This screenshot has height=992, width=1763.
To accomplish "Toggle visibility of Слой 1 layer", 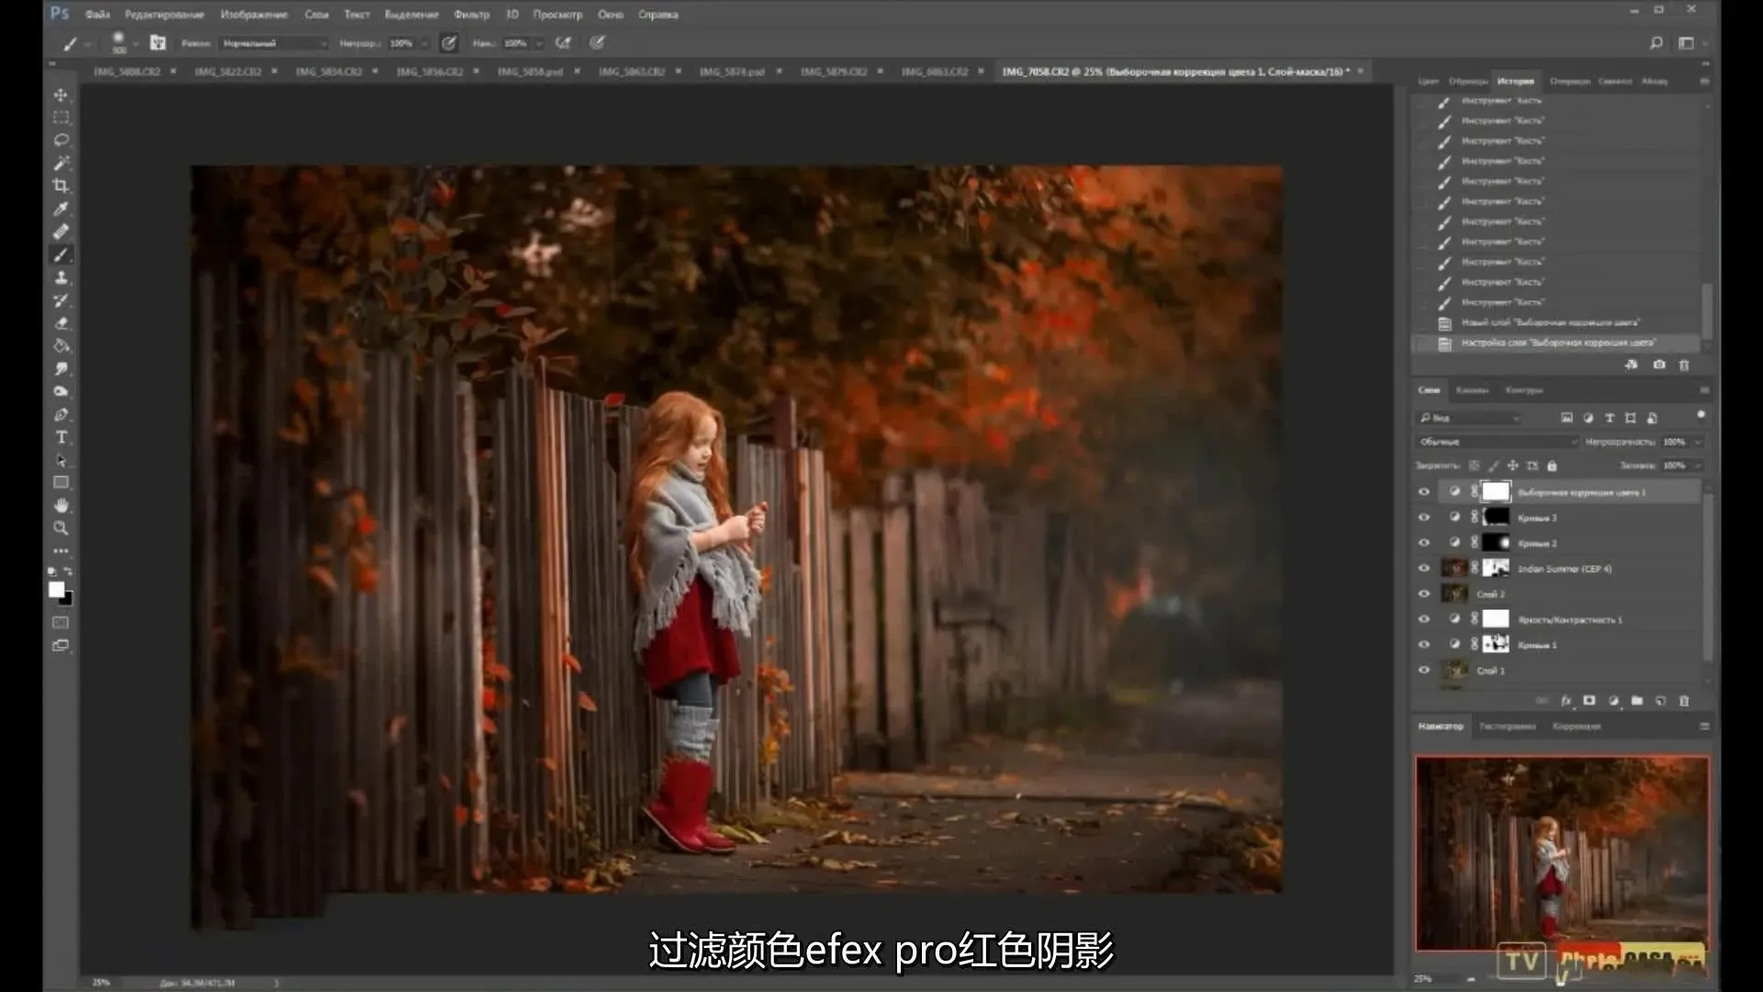I will pyautogui.click(x=1424, y=671).
